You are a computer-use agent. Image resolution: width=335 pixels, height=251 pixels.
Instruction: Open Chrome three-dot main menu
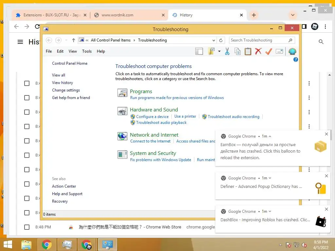(x=326, y=26)
